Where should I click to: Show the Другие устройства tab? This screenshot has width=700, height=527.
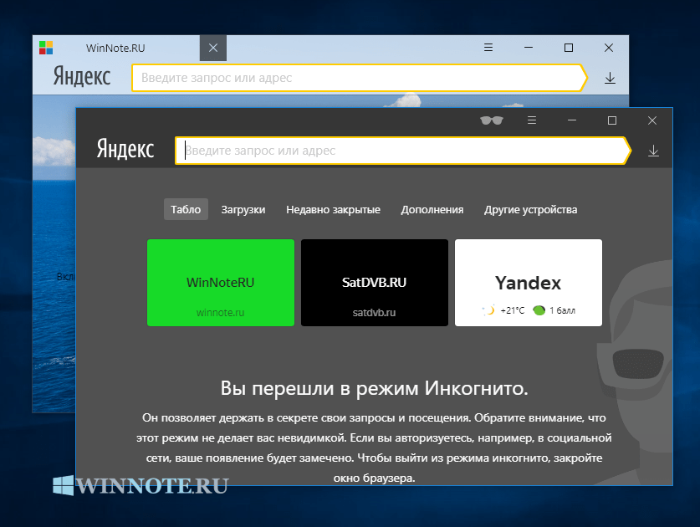point(531,209)
